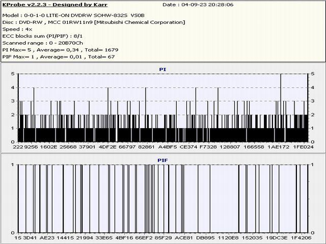Viewport: 326px width, 244px height.
Task: Click the 'PI Max= 5' statistics line
Action: pyautogui.click(x=60, y=50)
